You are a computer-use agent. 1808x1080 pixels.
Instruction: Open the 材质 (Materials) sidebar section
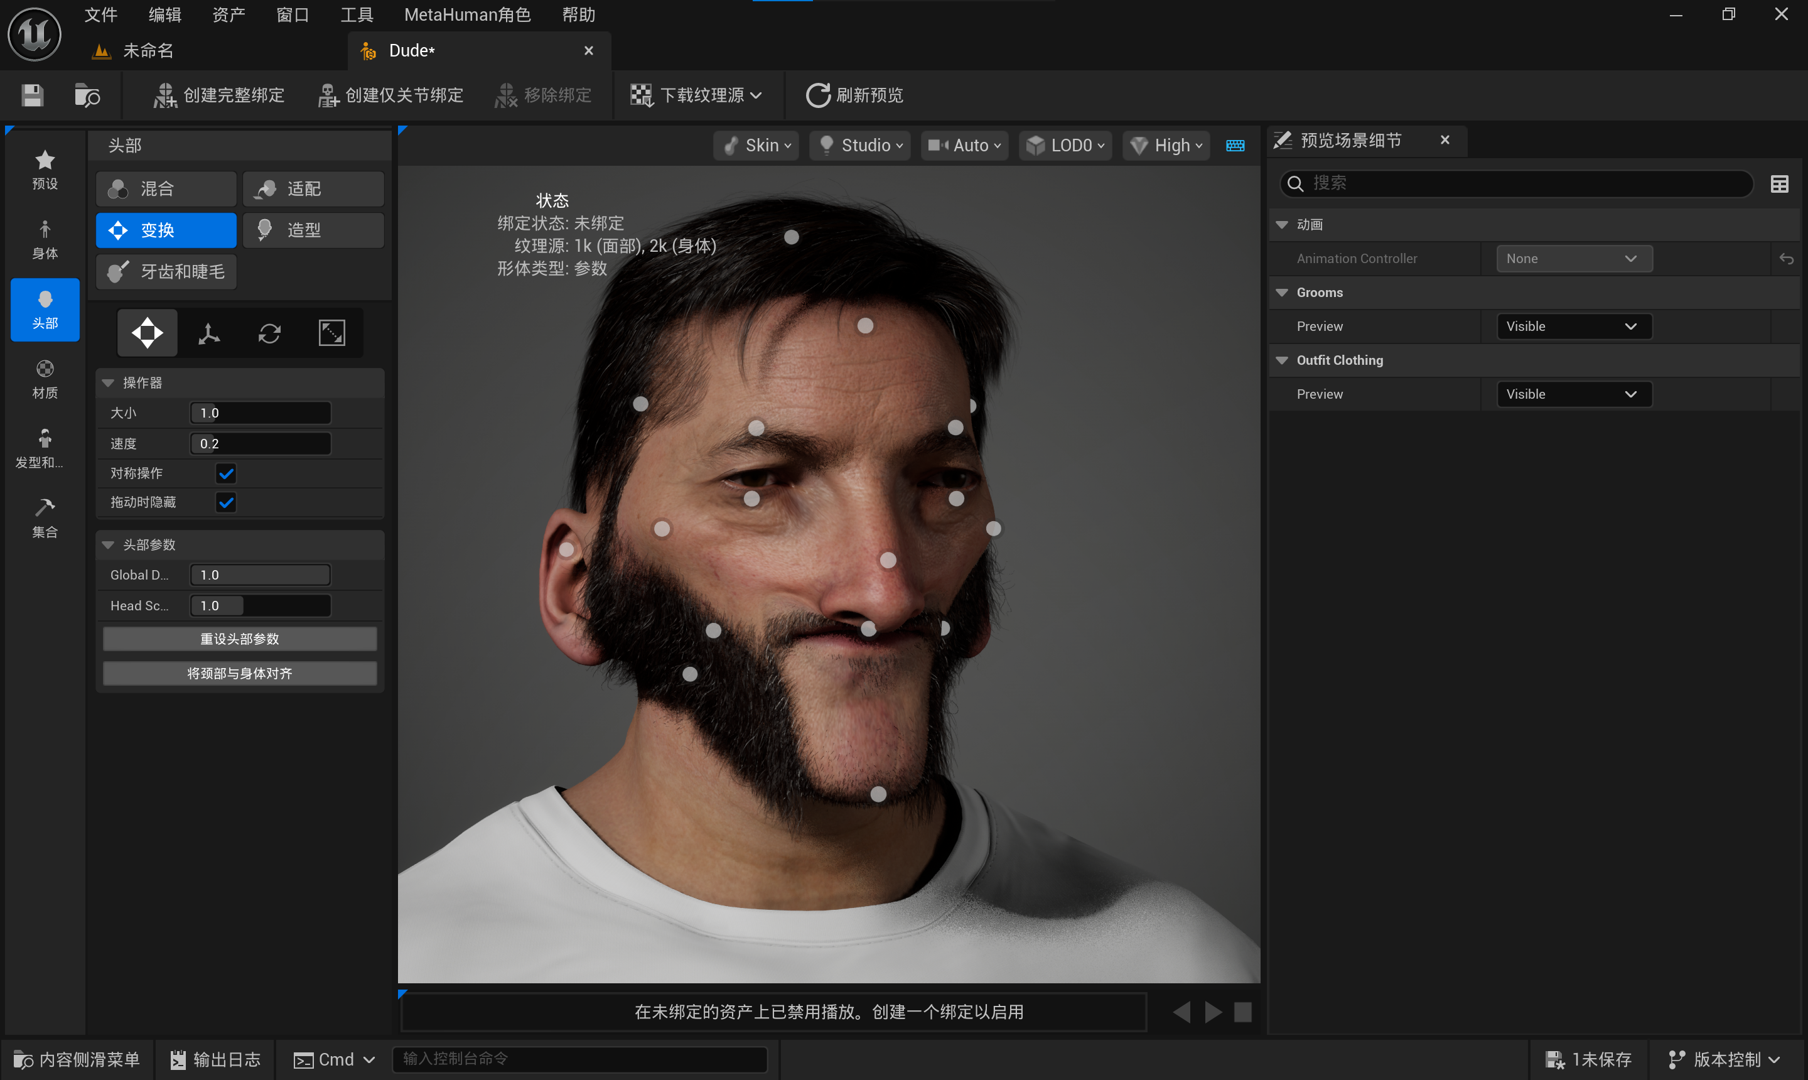(45, 379)
